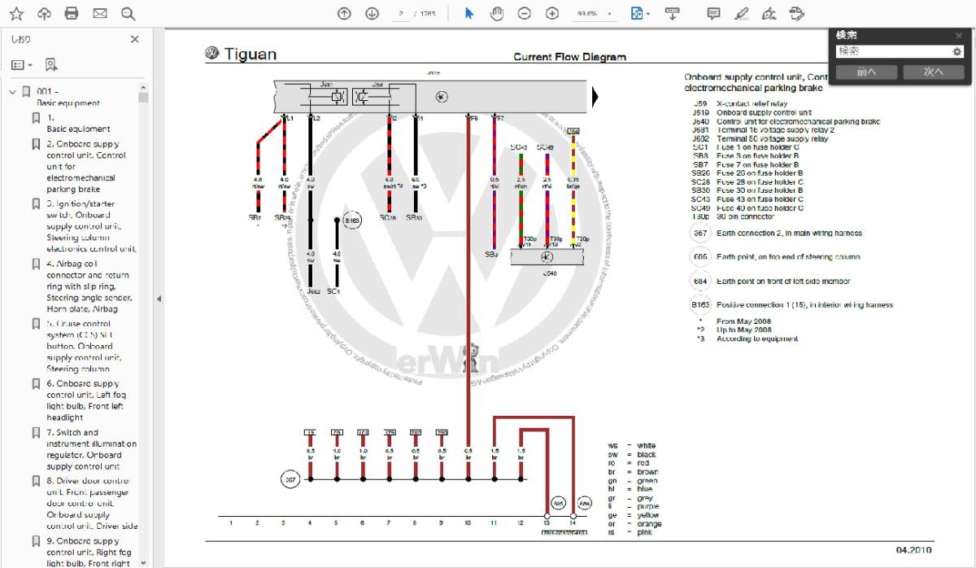Click the scrolling mode icon
The image size is (976, 568).
coord(672,13)
